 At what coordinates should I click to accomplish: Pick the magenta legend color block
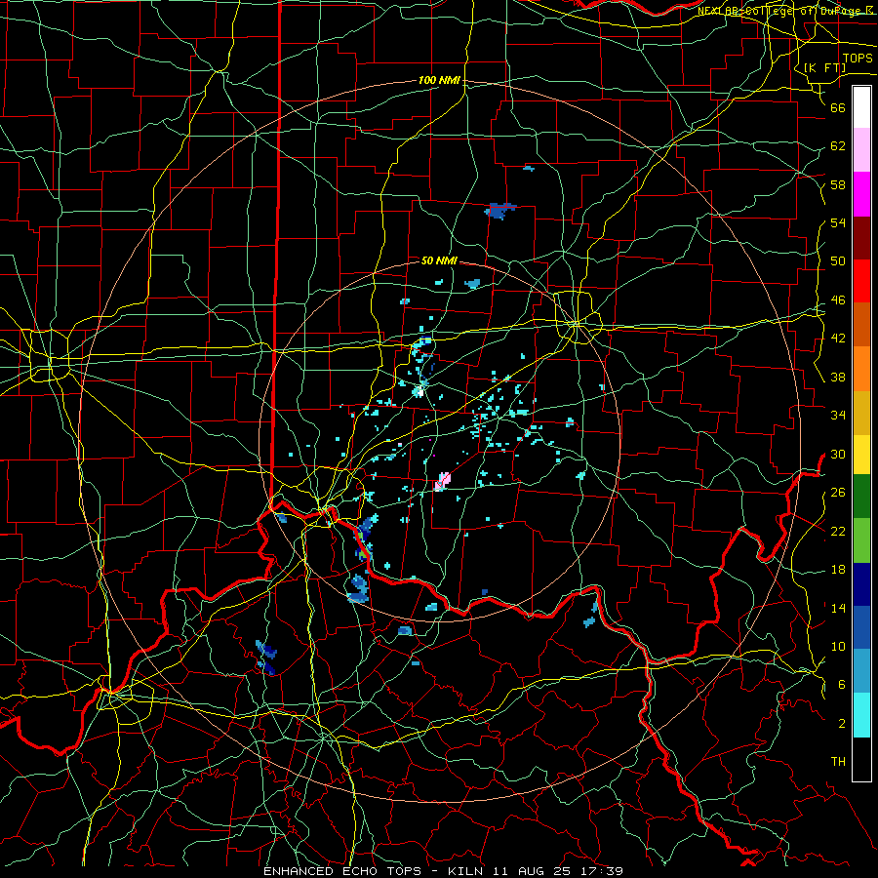(x=861, y=194)
